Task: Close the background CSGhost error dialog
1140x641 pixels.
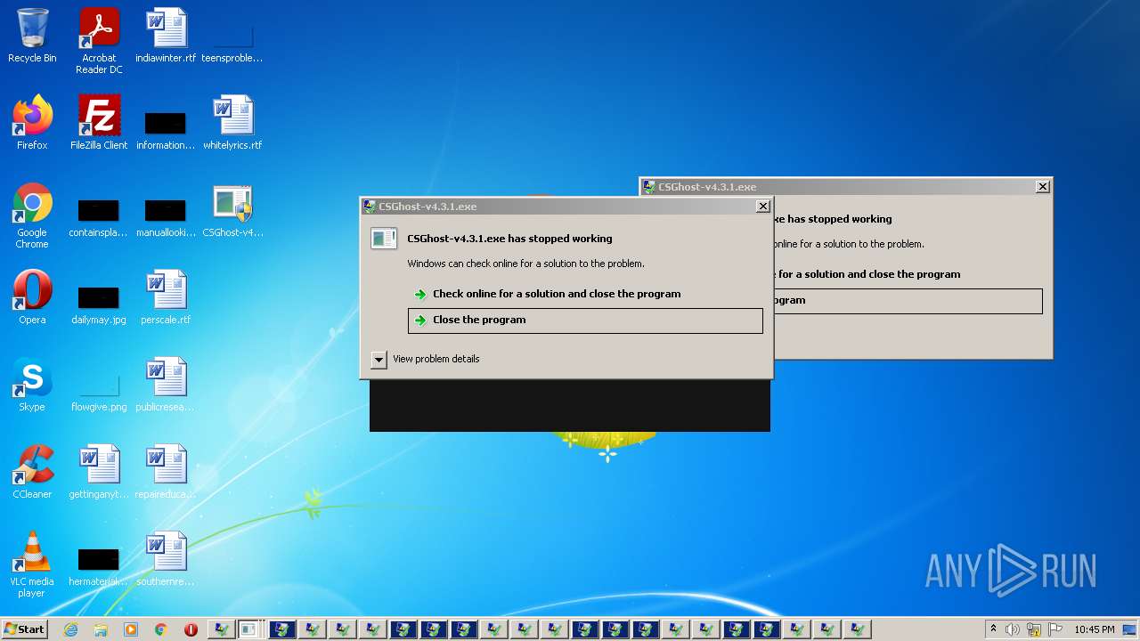Action: [x=1042, y=187]
